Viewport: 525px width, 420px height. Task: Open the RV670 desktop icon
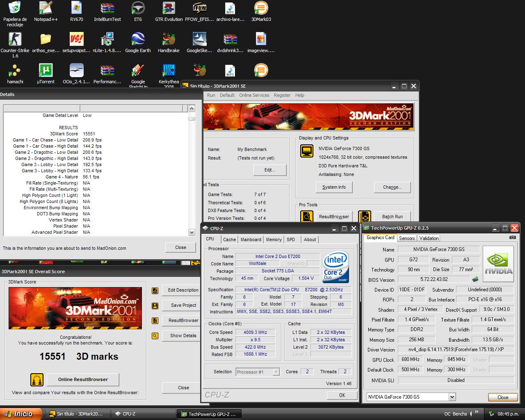point(76,11)
